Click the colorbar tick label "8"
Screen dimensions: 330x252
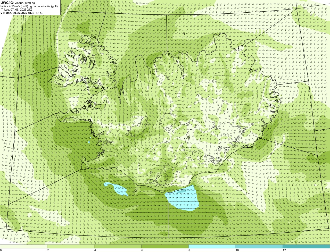(189, 250)
